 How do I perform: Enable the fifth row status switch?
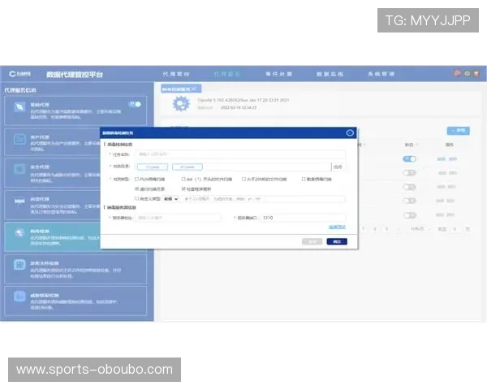[409, 214]
